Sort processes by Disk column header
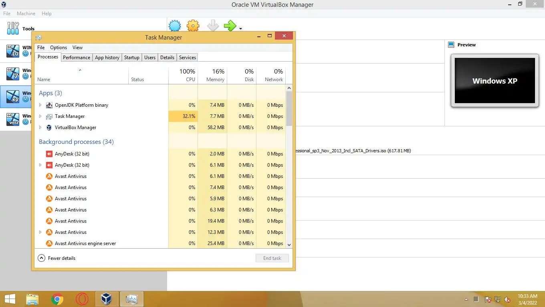Screen dimensions: 545x307 pos(242,75)
